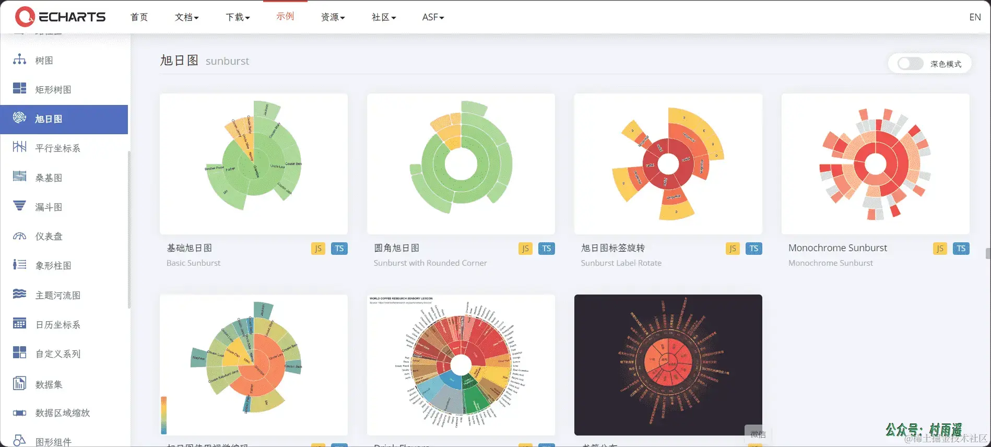Click the Sunburst with Rounded Corner subtitle
The height and width of the screenshot is (447, 991).
(430, 263)
